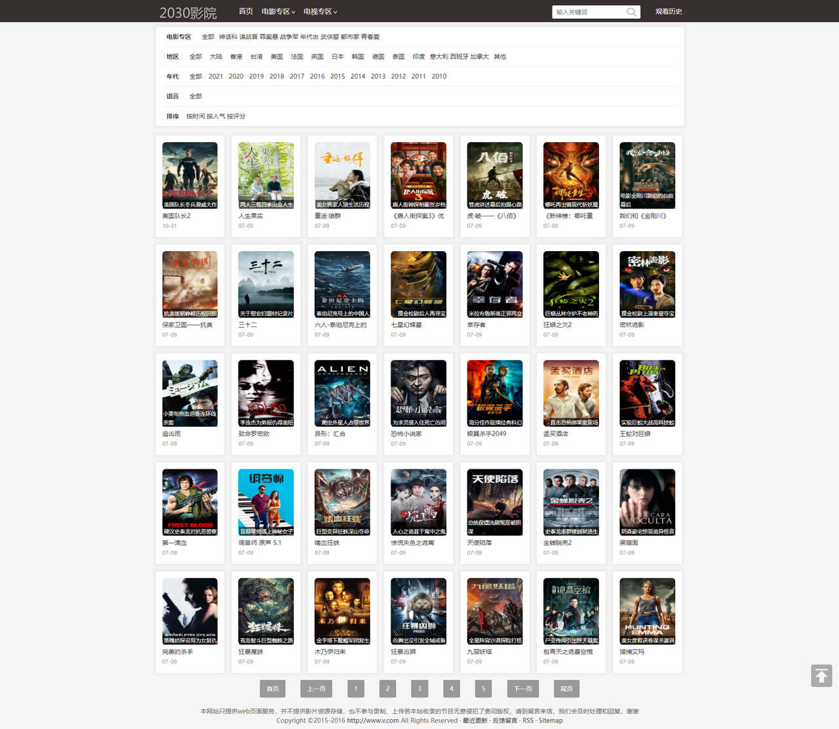Click the 下一页 next page button
This screenshot has width=839, height=729.
coord(522,688)
